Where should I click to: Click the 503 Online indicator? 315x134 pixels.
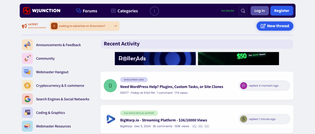pos(228,11)
